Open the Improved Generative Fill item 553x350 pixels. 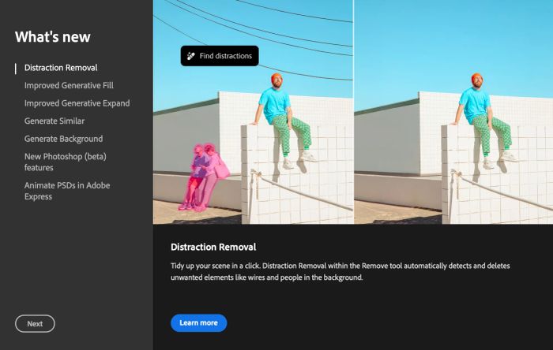click(x=69, y=85)
